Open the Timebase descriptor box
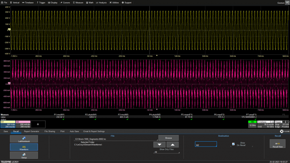This screenshot has height=163, width=290. click(x=265, y=124)
